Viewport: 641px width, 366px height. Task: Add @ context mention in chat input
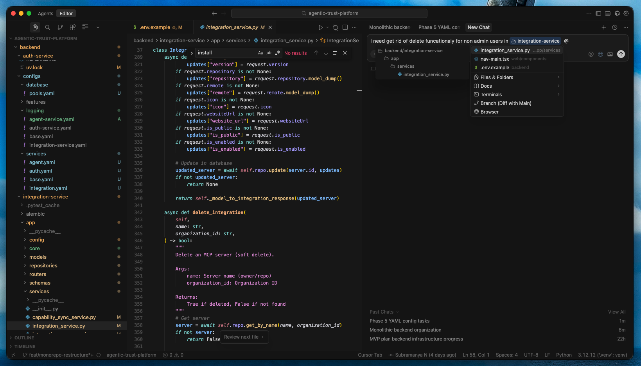(x=591, y=54)
